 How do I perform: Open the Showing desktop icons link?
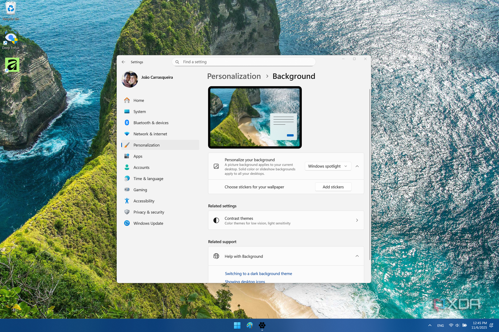click(245, 281)
